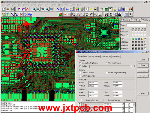Viewport: 150px width, 113px height.
Task: Select the Do File radio button
Action: tap(80, 66)
